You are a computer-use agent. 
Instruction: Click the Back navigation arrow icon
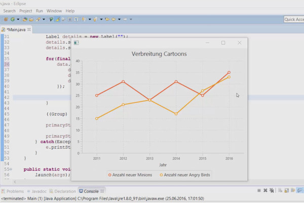113,19
